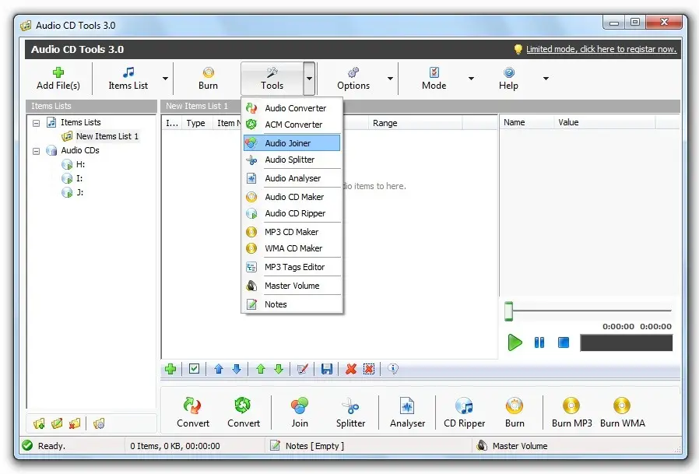Expand the Items List dropdown arrow
699x474 pixels.
165,79
